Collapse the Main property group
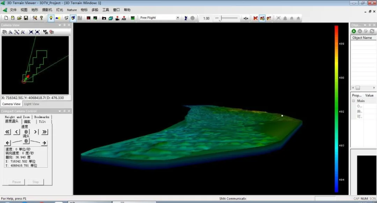Screen dimensions: 377x203 (353, 101)
